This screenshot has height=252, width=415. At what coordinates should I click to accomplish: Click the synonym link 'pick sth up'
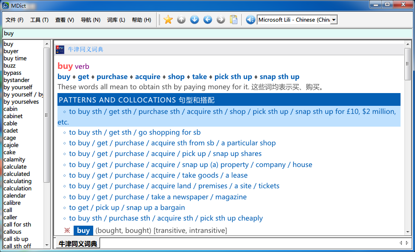click(x=233, y=76)
